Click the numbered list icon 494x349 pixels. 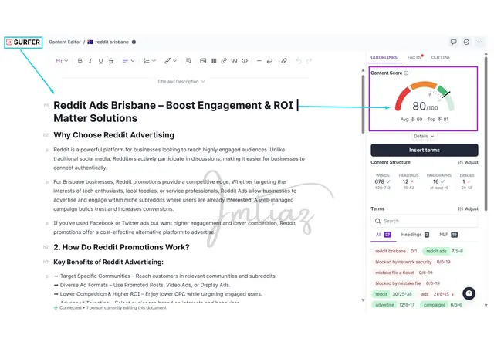(x=147, y=61)
